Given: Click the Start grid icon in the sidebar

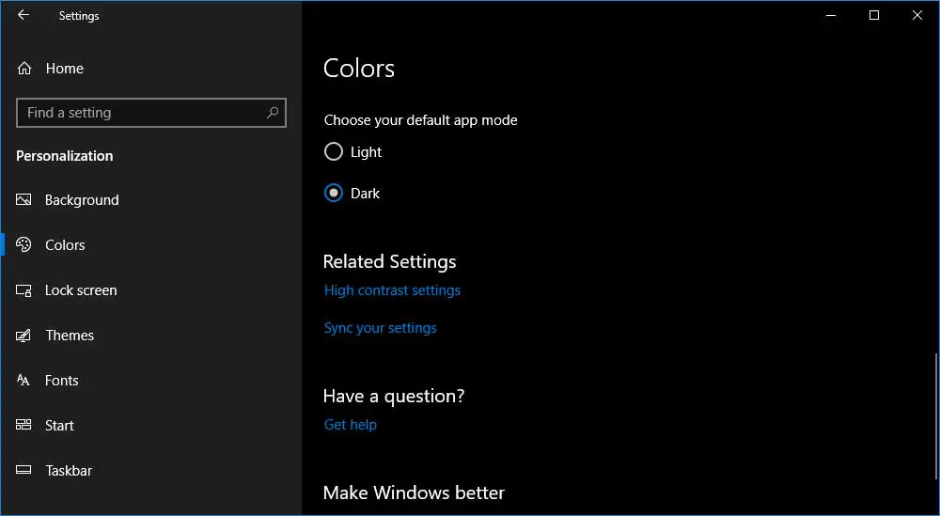Looking at the screenshot, I should point(24,426).
